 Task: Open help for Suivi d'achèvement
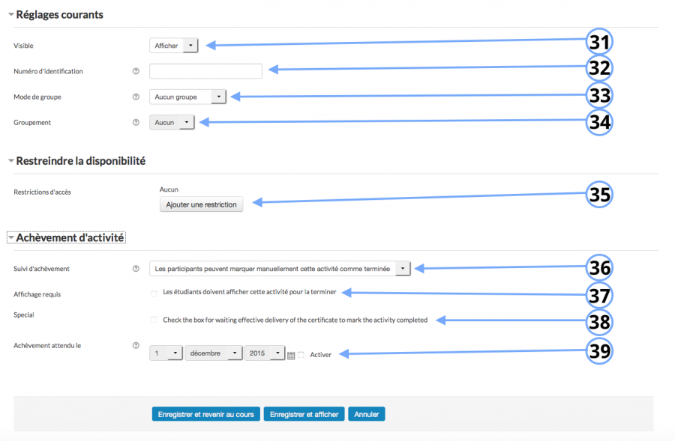coord(136,268)
